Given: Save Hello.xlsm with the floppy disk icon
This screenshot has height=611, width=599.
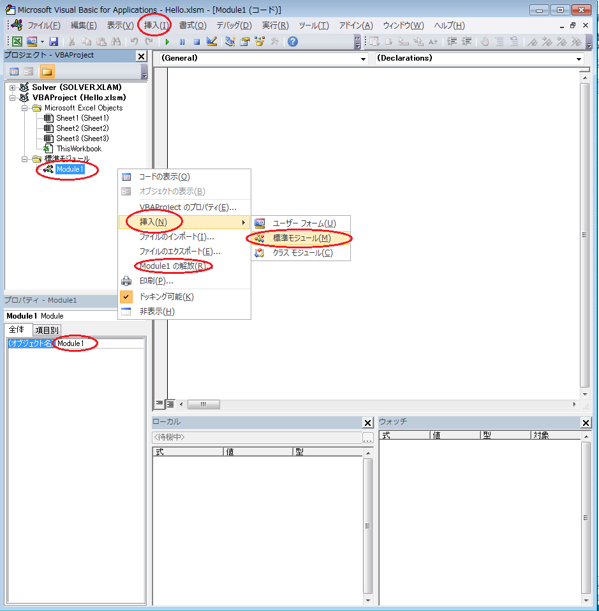Looking at the screenshot, I should (54, 41).
